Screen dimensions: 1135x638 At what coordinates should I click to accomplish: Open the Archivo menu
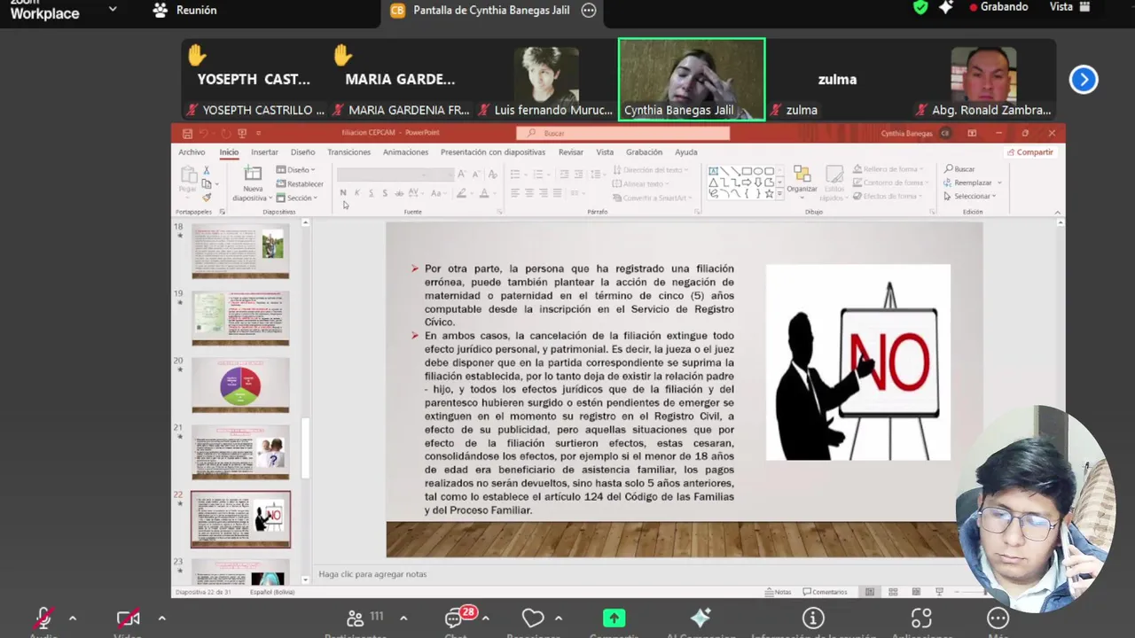coord(192,152)
